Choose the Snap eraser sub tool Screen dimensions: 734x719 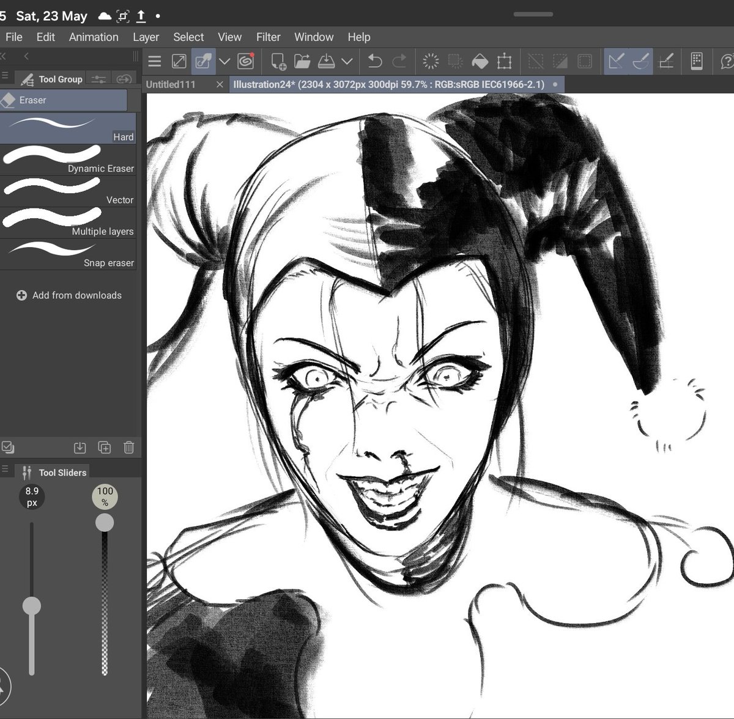(68, 254)
